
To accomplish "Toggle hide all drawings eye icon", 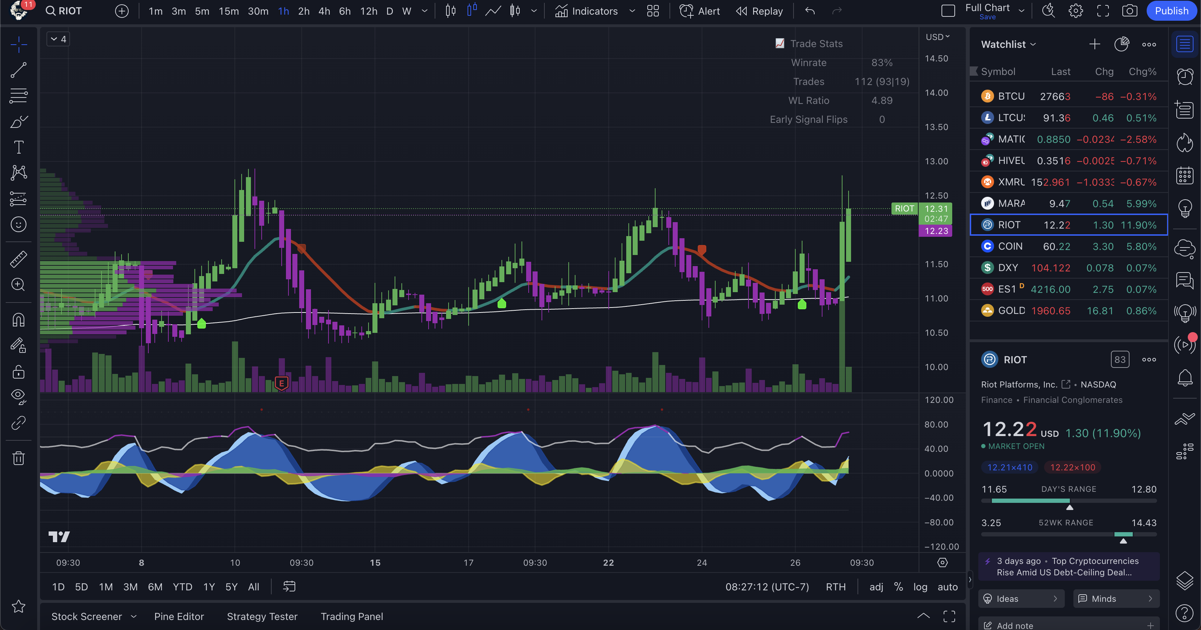I will (19, 397).
